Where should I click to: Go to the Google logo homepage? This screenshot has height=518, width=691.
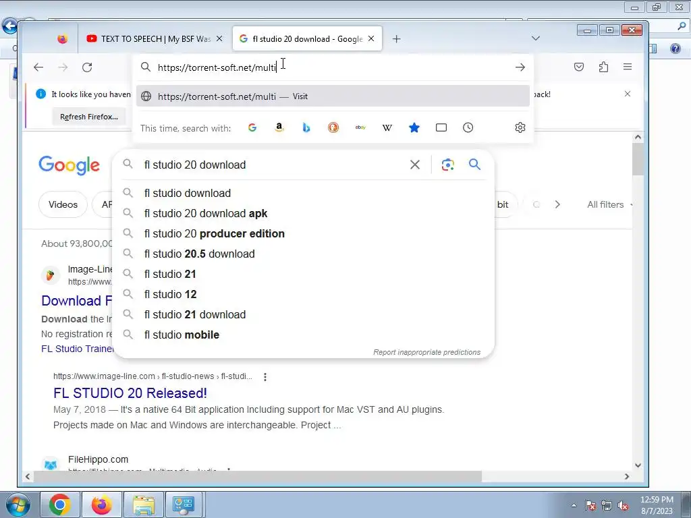(70, 165)
